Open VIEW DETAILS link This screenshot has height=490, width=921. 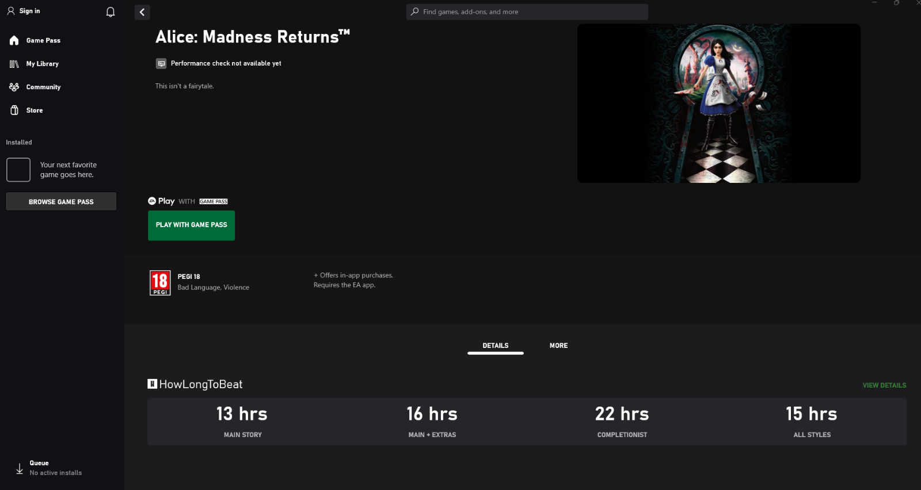[x=884, y=385]
